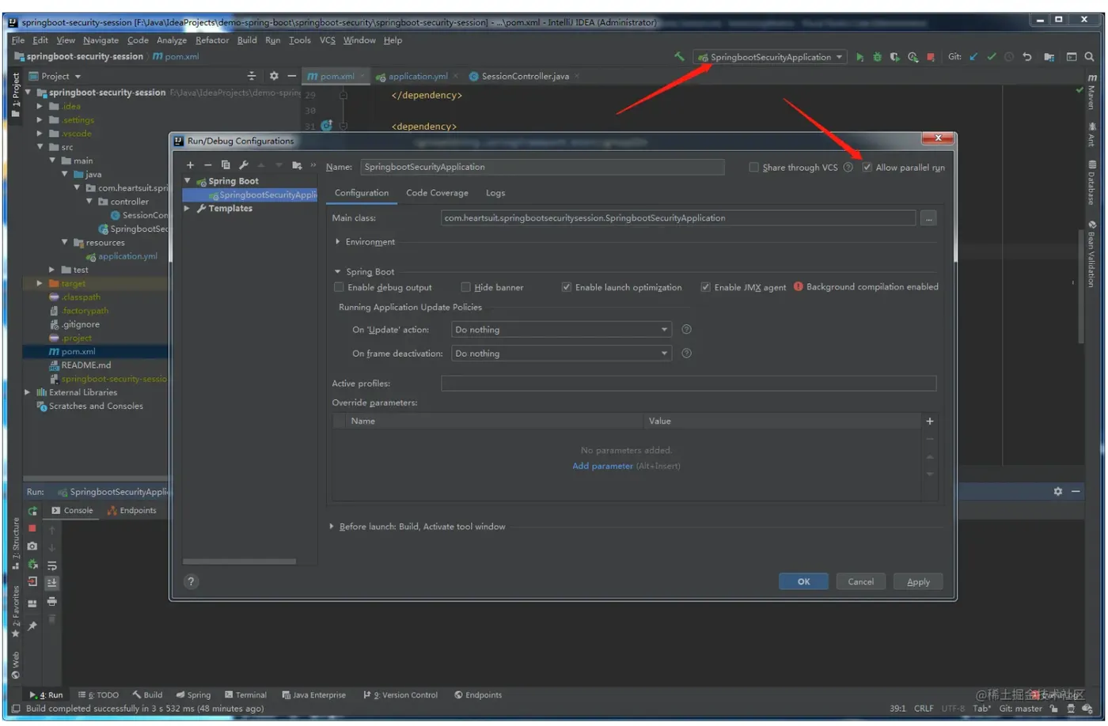Open the SpringbootSecurityApplication run configuration selector
Image resolution: width=1108 pixels, height=726 pixels.
pyautogui.click(x=770, y=57)
